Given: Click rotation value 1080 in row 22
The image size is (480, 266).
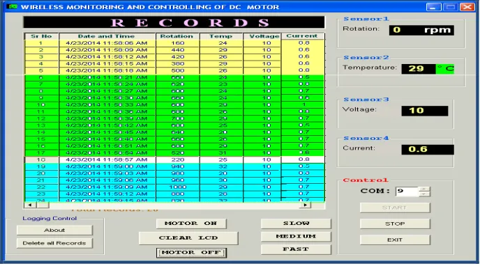Looking at the screenshot, I should tap(177, 187).
